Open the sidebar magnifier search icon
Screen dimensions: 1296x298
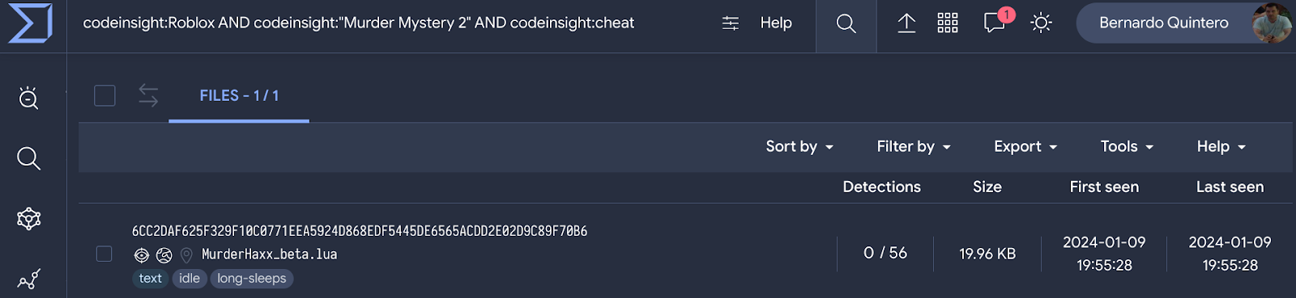(28, 158)
